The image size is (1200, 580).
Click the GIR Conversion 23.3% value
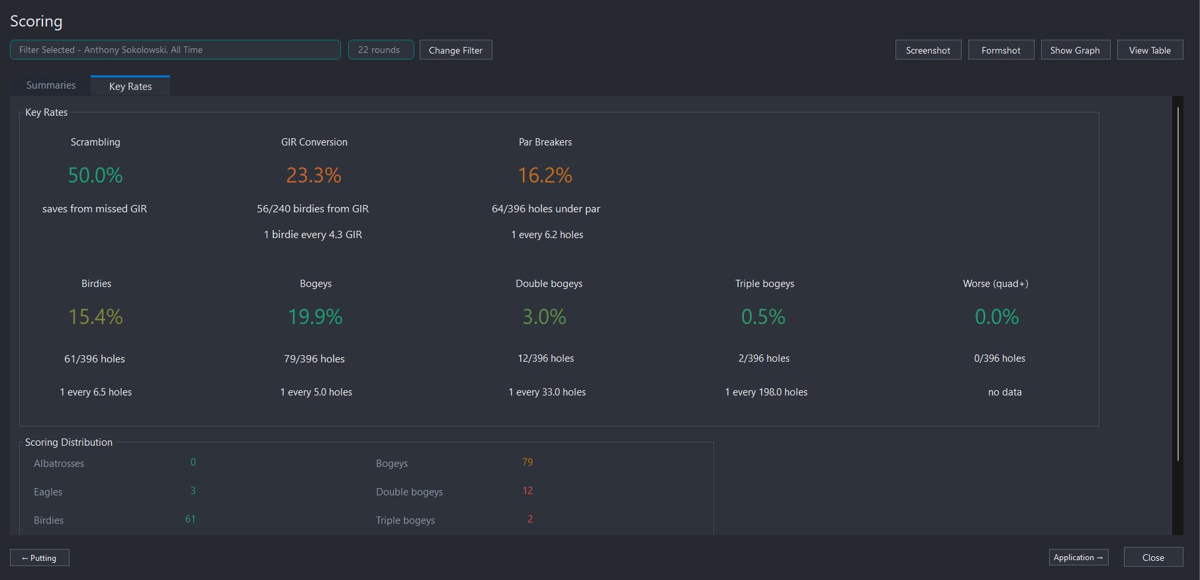tap(314, 175)
